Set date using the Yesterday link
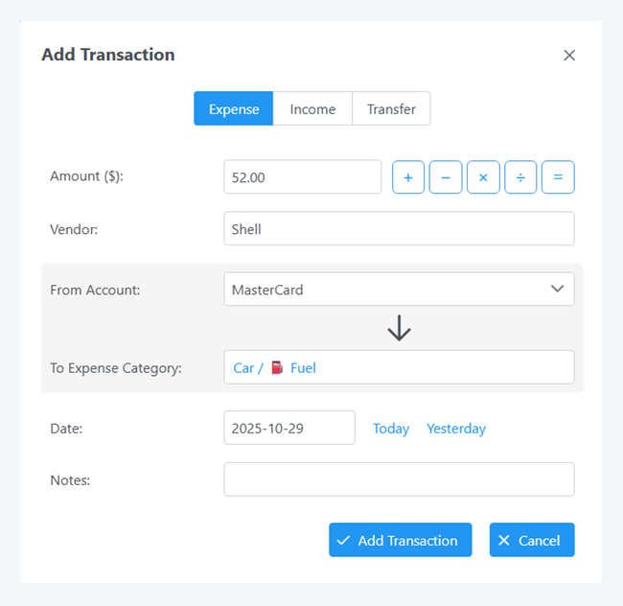Screen dimensions: 623x606 point(456,429)
